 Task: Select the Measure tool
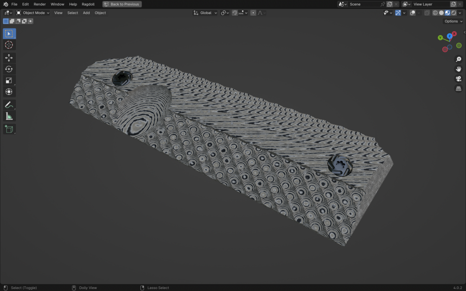pos(9,116)
